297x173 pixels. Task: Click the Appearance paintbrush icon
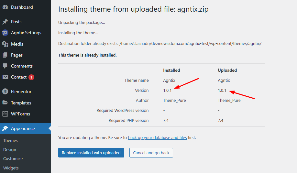[5, 128]
